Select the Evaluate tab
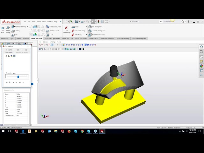 (x=26, y=39)
